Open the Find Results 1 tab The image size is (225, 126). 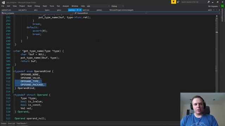pyautogui.click(x=22, y=124)
